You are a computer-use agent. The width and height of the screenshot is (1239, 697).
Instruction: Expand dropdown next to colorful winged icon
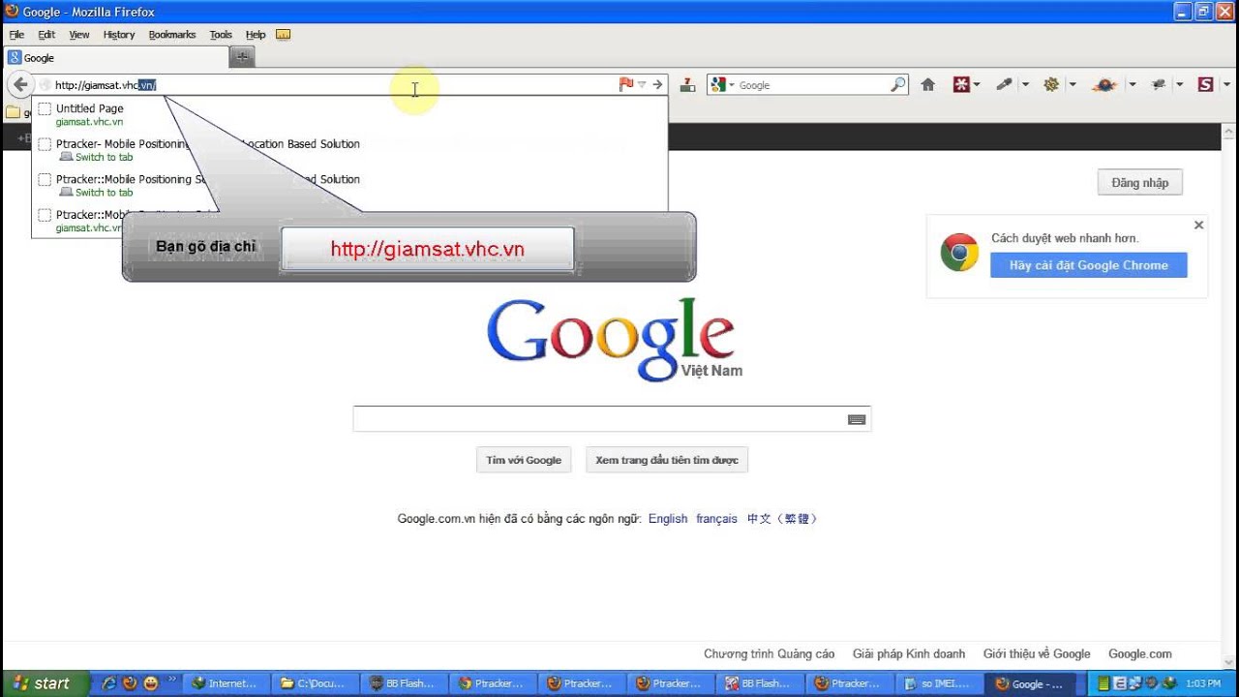tap(1132, 85)
